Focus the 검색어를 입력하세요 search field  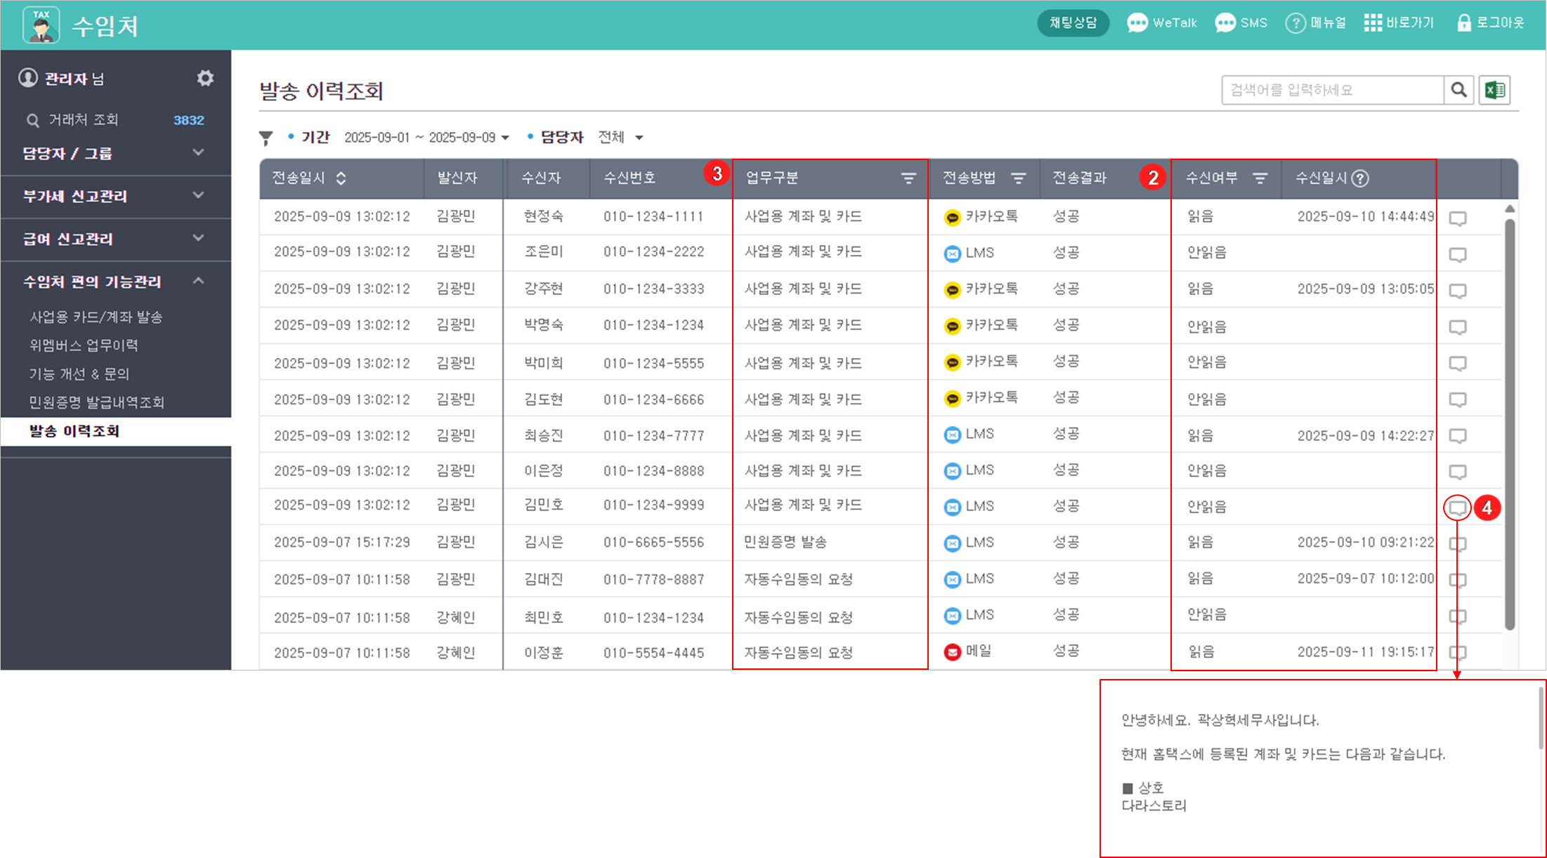(1333, 90)
